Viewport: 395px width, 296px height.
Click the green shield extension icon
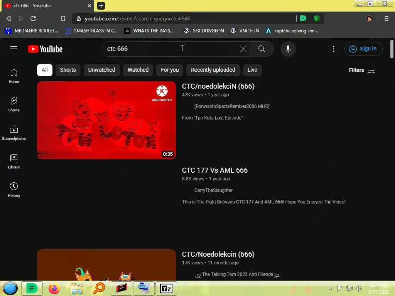[317, 18]
